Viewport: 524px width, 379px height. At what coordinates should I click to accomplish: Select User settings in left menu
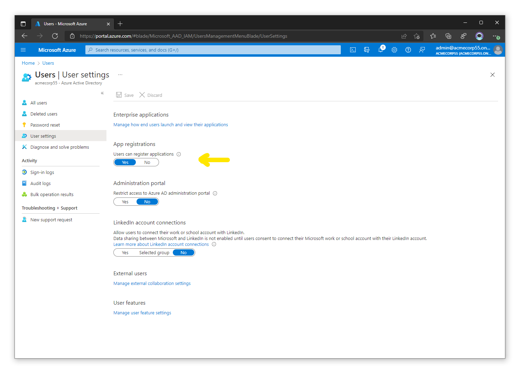click(x=60, y=136)
